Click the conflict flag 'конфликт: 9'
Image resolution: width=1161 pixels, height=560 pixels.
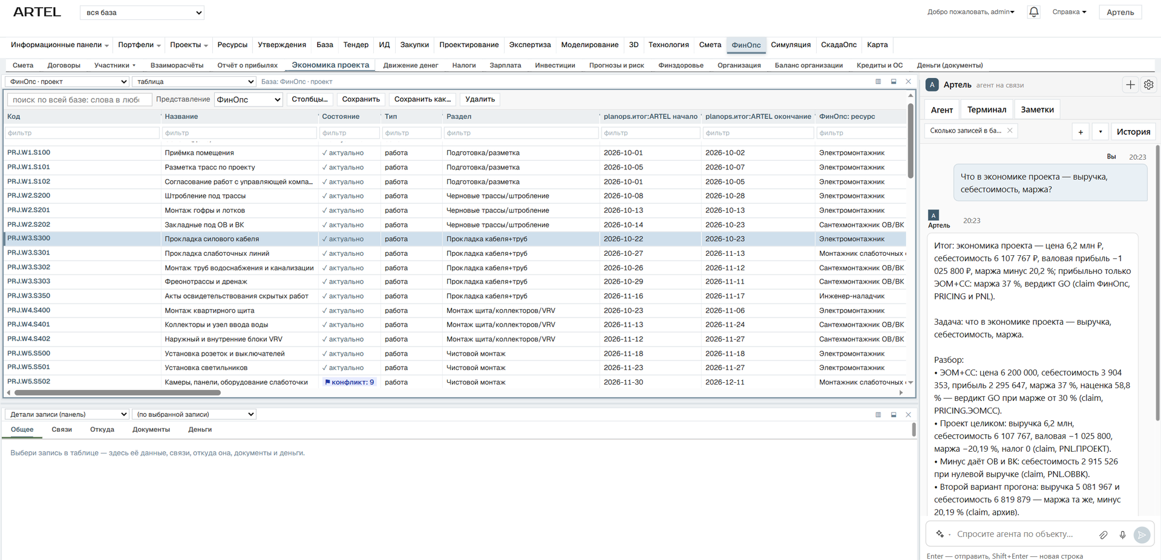point(350,382)
